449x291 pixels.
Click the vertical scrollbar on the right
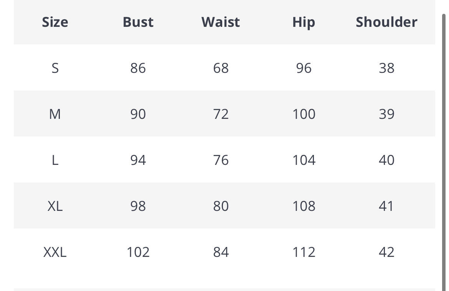click(444, 152)
